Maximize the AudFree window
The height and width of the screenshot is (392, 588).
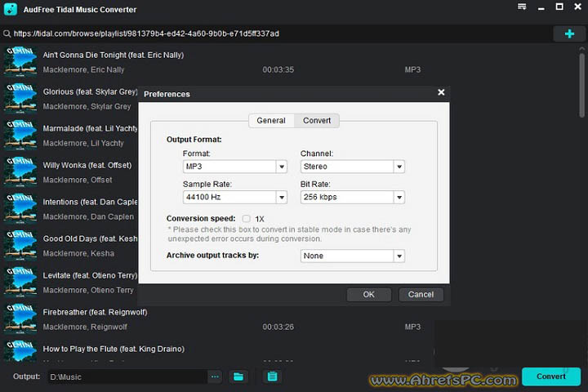(559, 7)
